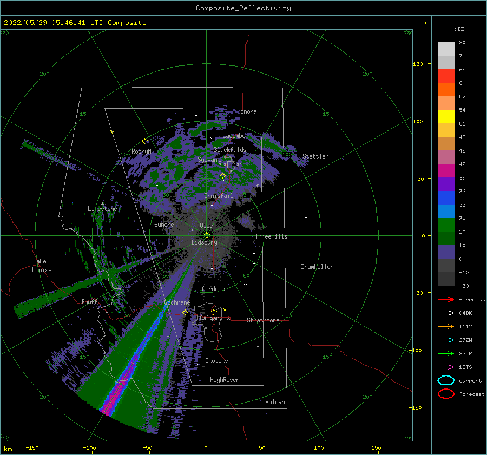Click the Olds city label
Viewport: 487px width, 455px height.
point(206,226)
